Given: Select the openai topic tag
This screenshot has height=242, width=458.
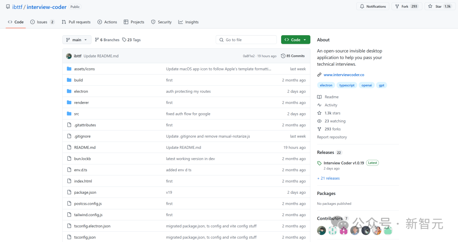Looking at the screenshot, I should click(366, 85).
